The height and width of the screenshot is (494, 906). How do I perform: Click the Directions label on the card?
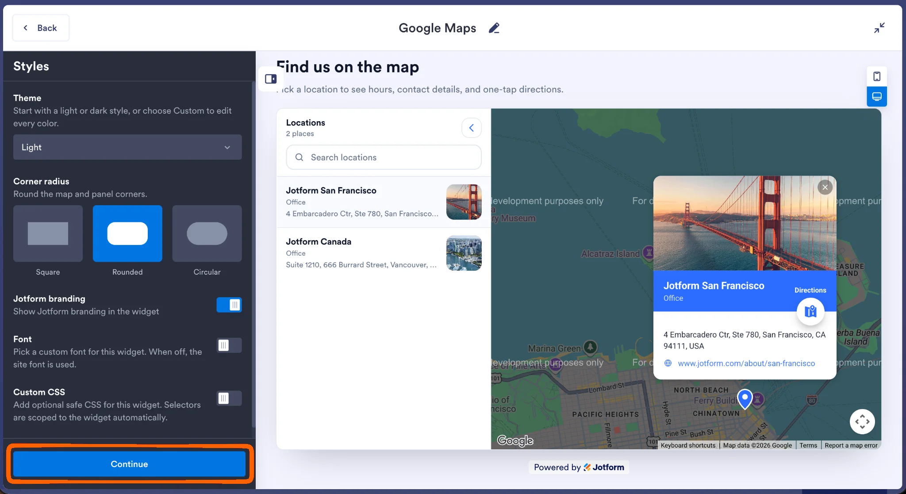810,290
